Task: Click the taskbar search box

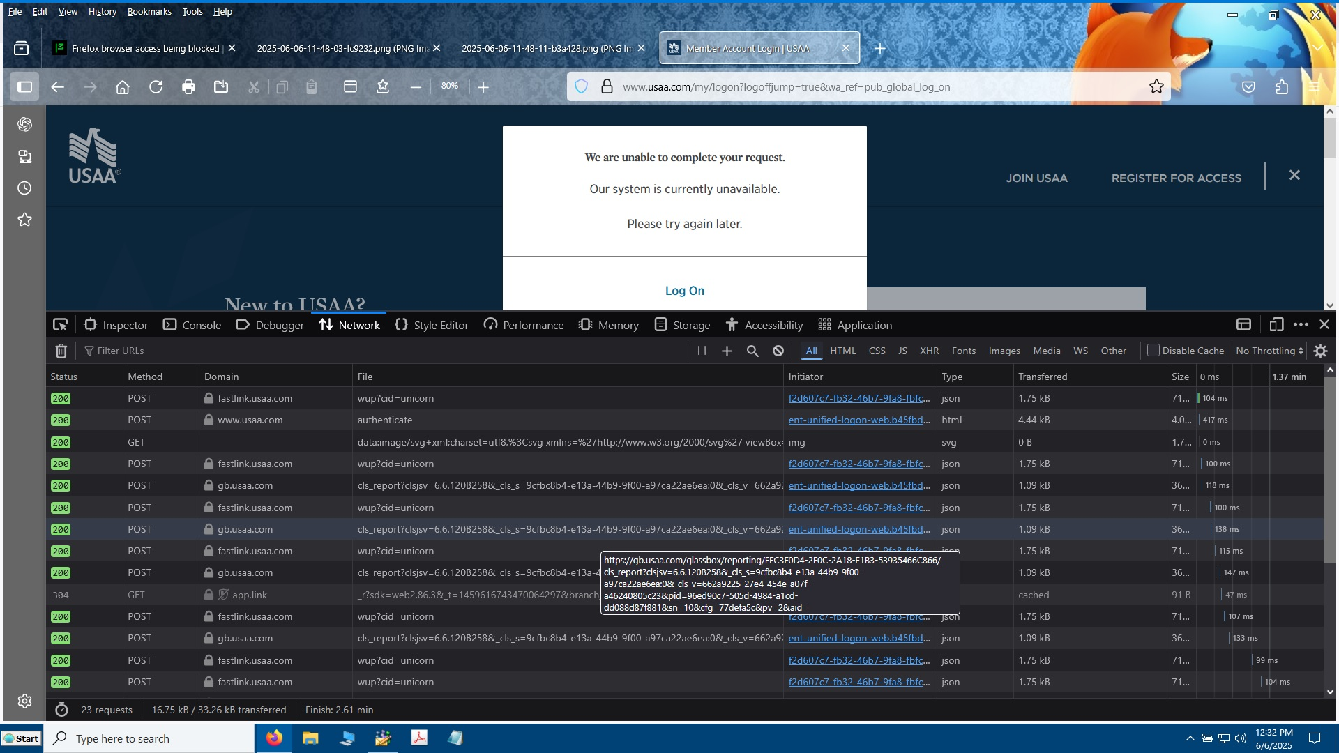Action: (x=150, y=738)
